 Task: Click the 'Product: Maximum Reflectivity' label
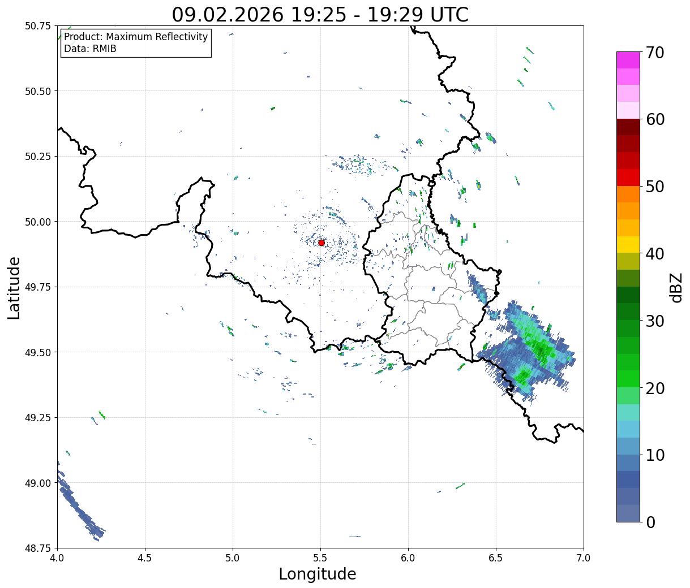136,37
